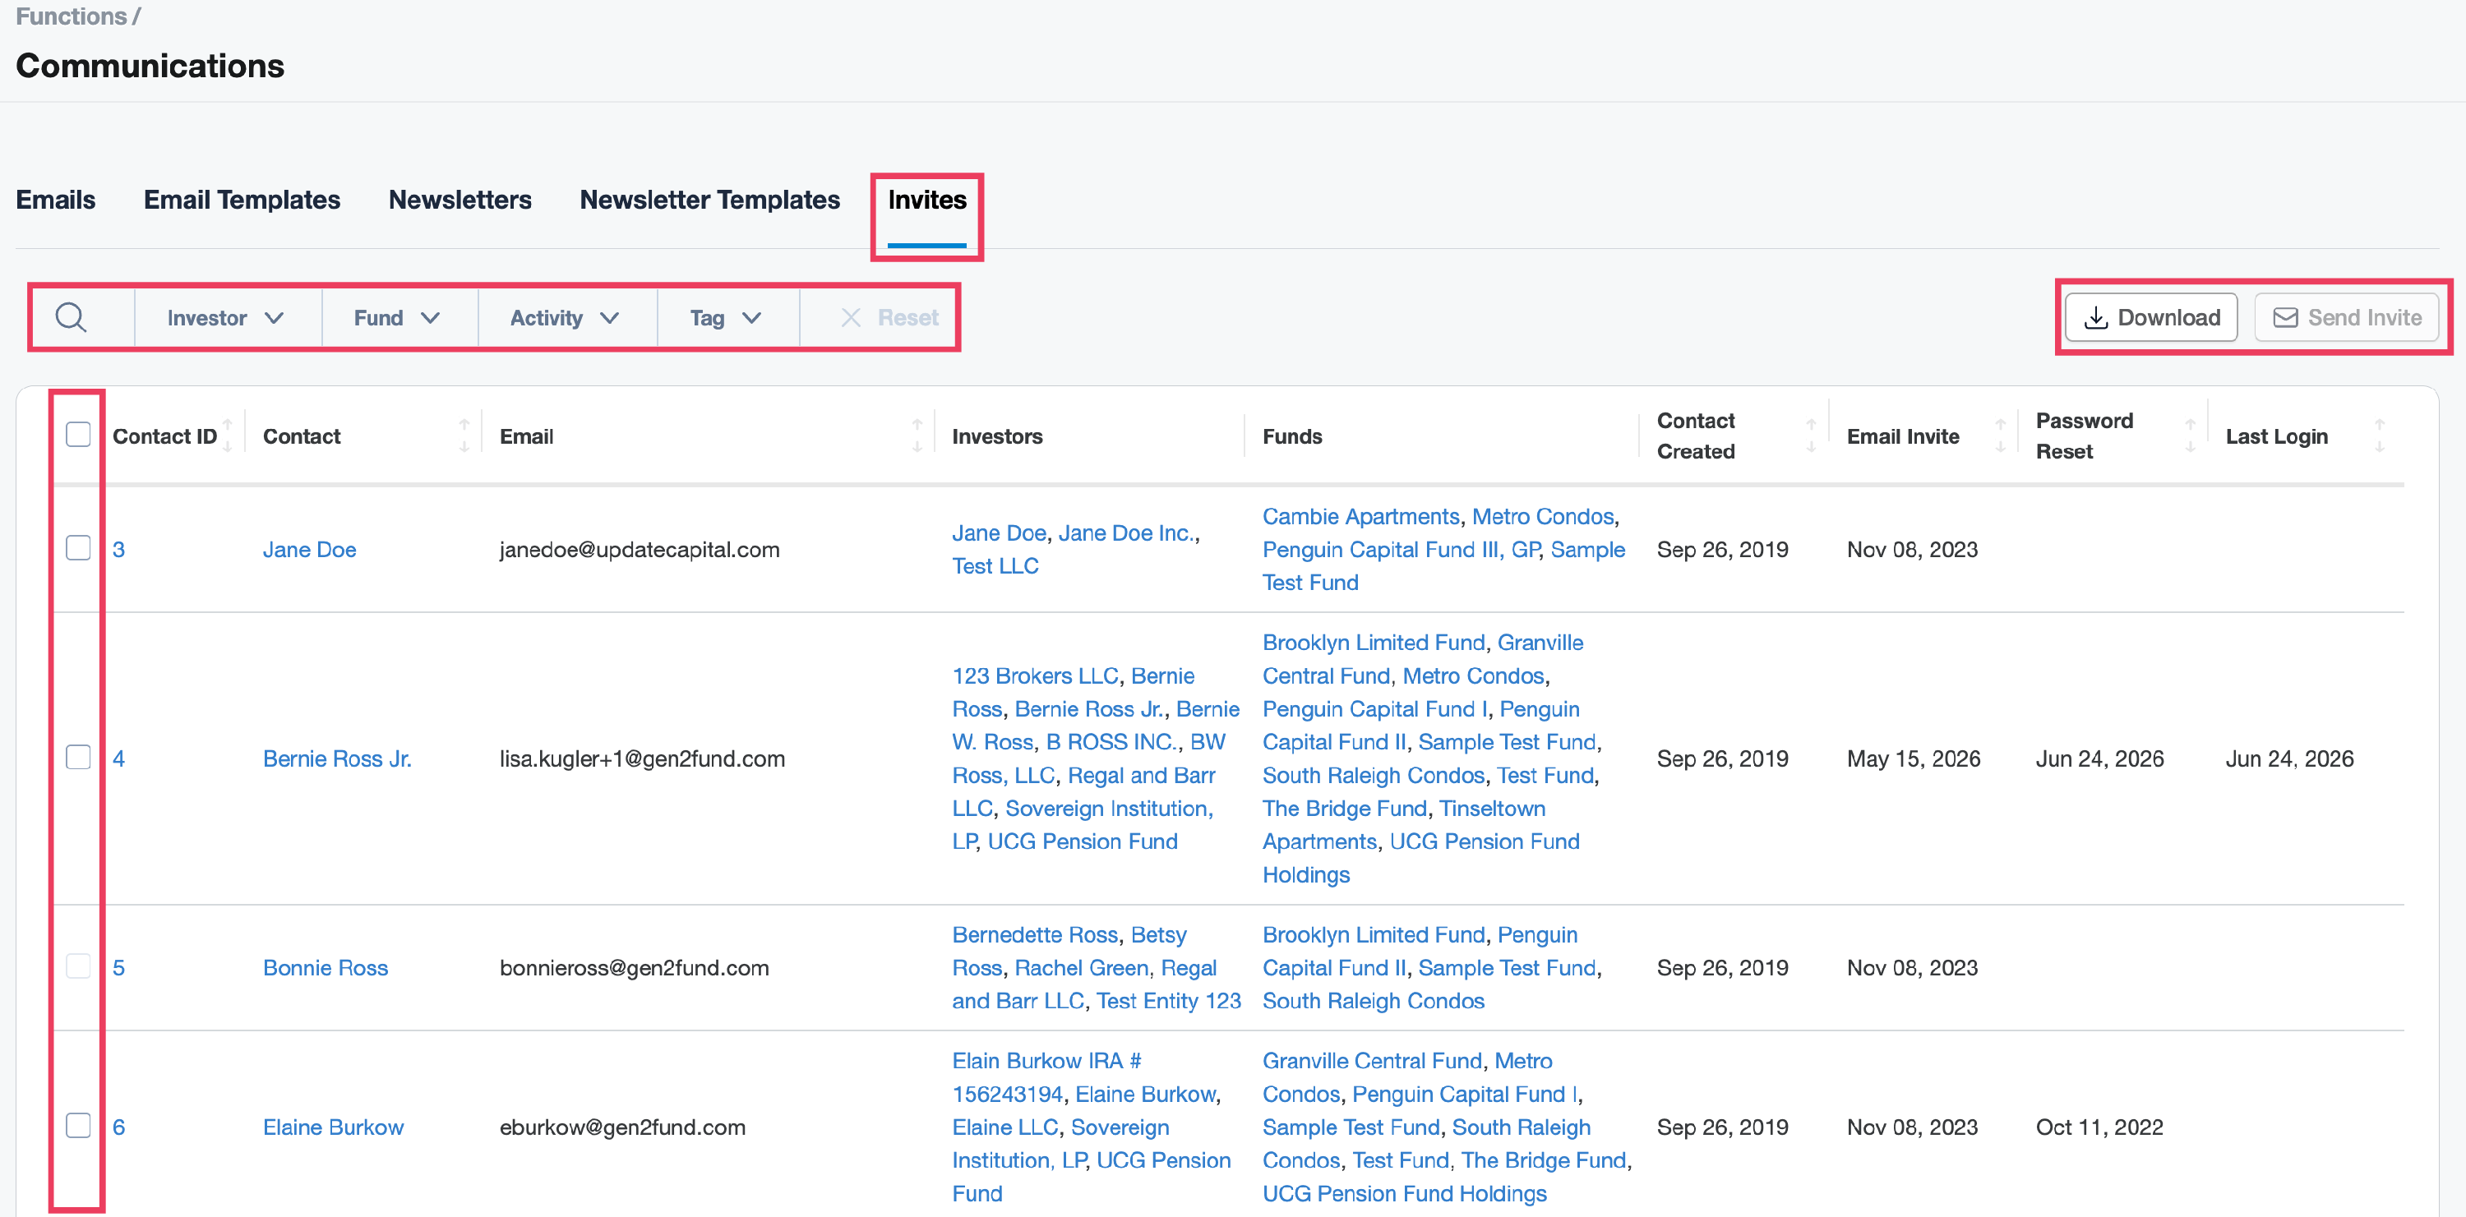This screenshot has width=2466, height=1217.
Task: Sort by Last Login column arrows
Action: tap(2380, 436)
